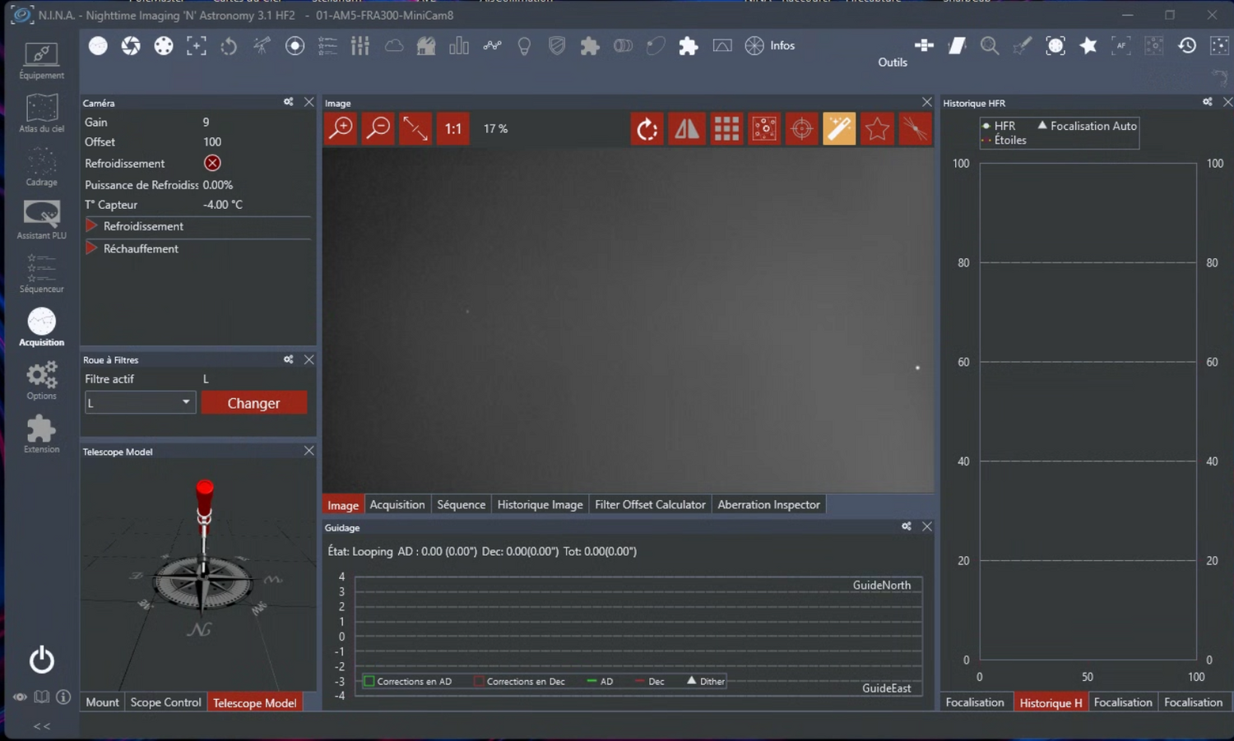
Task: Click the clock history icon in tools
Action: [1187, 46]
